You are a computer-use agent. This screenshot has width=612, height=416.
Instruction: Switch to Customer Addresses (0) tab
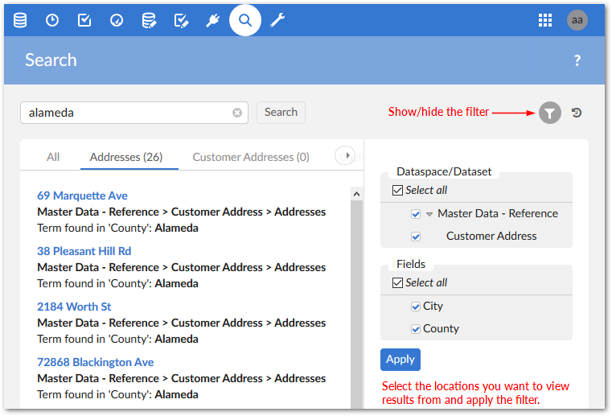(x=251, y=157)
